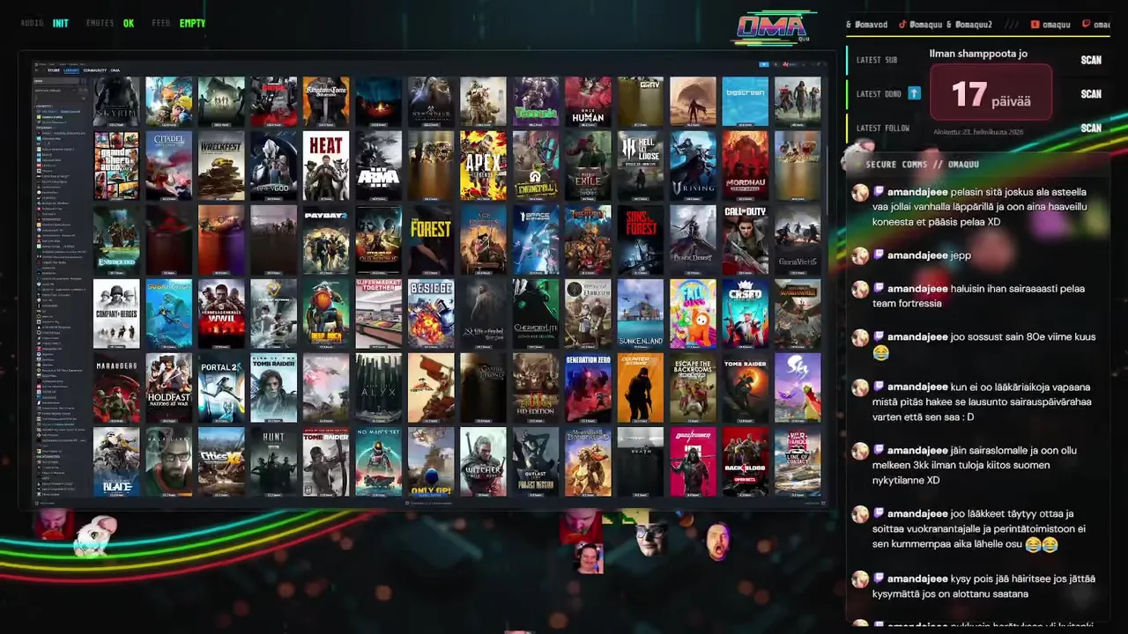The width and height of the screenshot is (1128, 634).
Task: Open the Mordhau game cover
Action: [746, 166]
